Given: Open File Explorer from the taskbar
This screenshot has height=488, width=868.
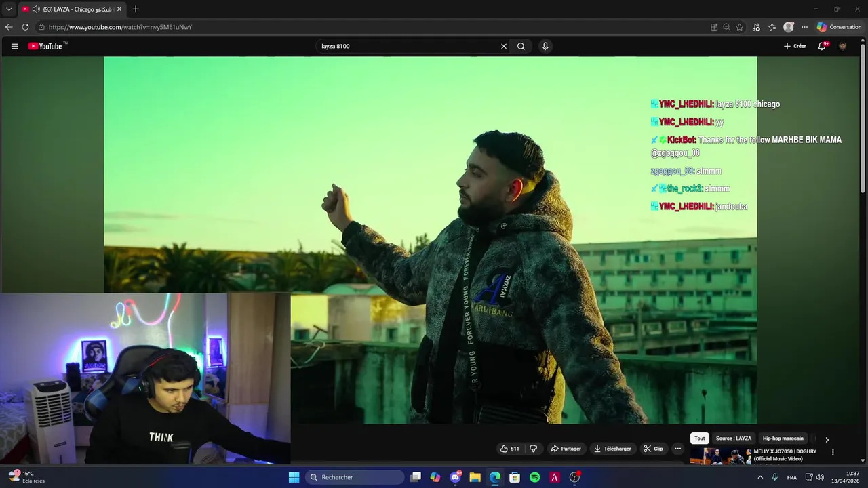Looking at the screenshot, I should pyautogui.click(x=475, y=477).
